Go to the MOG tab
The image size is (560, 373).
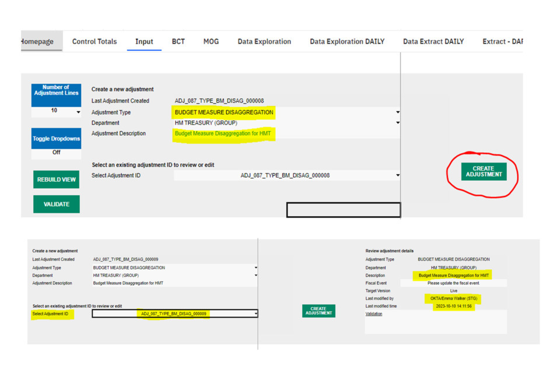211,41
